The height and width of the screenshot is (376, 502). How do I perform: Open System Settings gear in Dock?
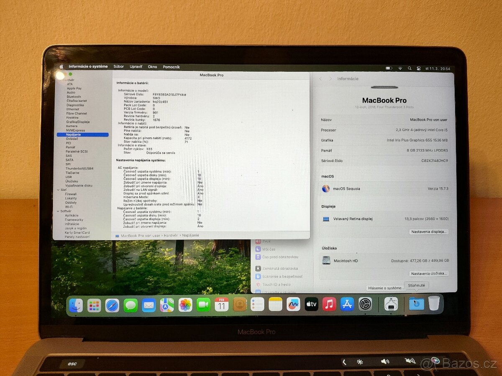click(x=365, y=304)
